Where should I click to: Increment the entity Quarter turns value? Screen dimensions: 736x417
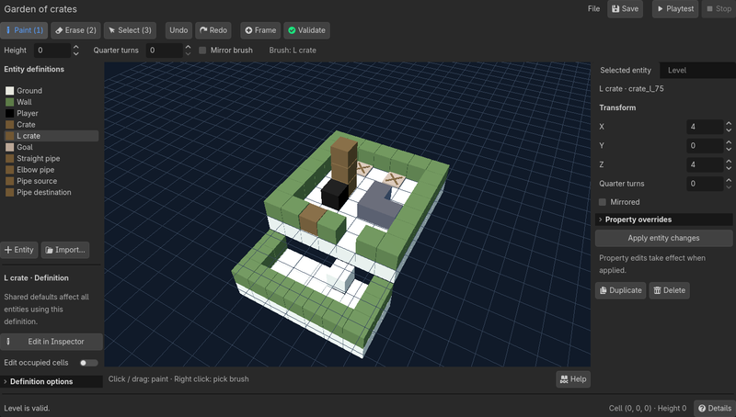[x=729, y=180]
